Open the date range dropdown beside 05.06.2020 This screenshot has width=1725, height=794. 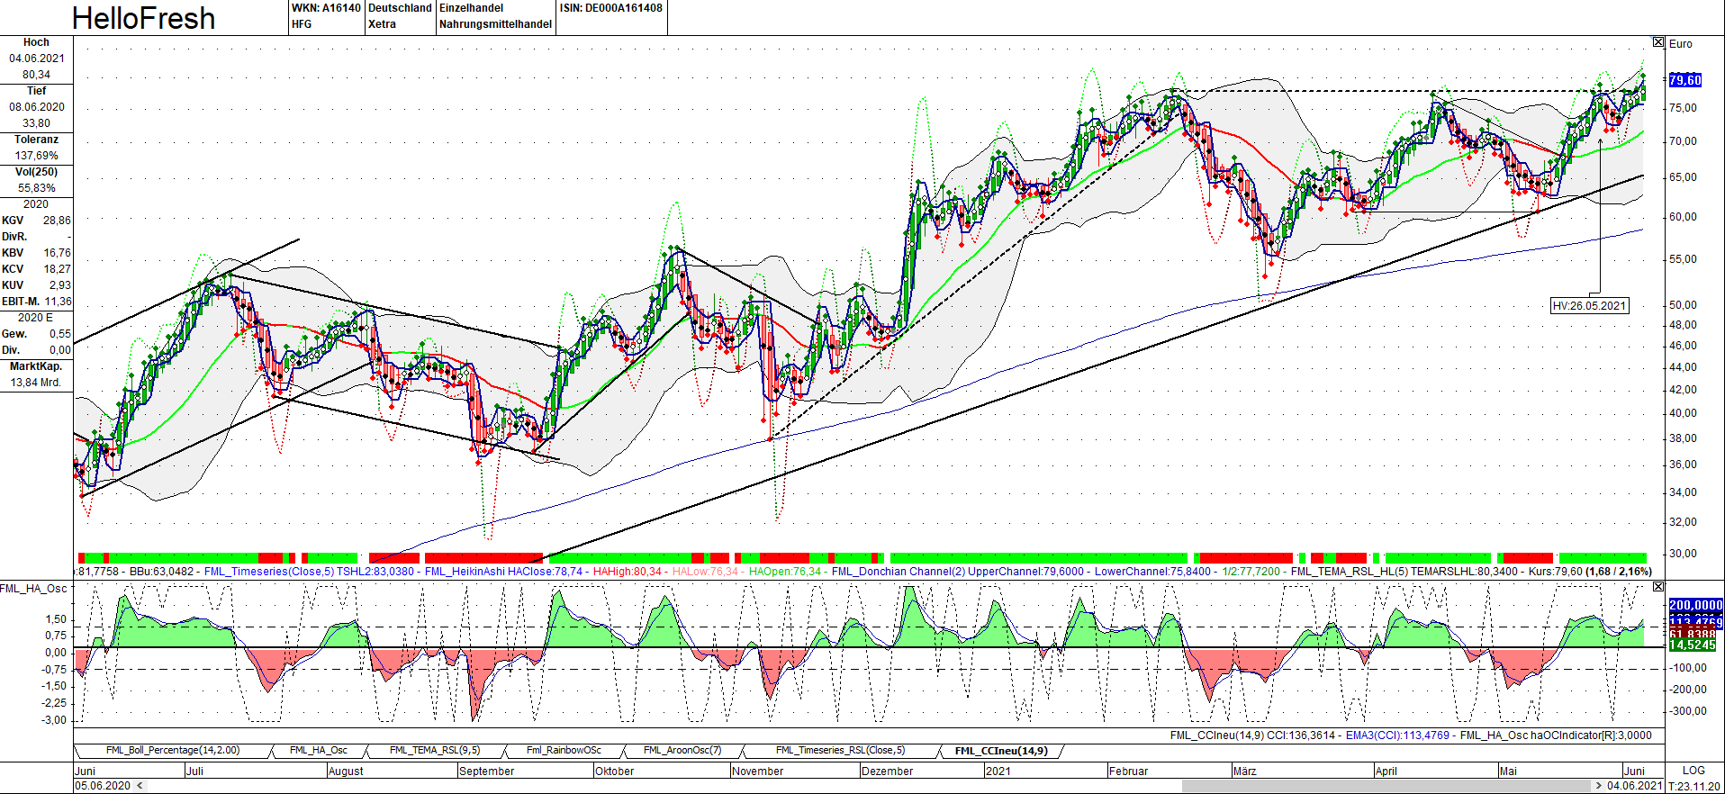139,786
